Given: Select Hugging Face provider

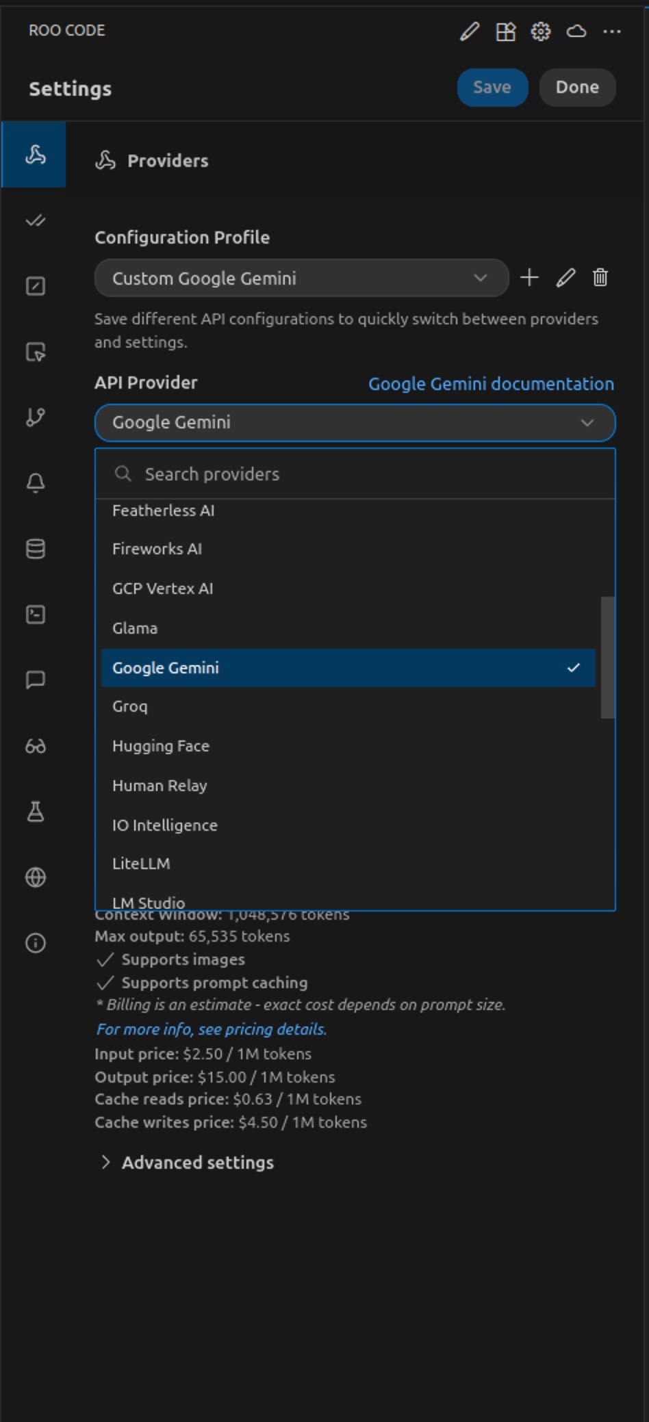Looking at the screenshot, I should coord(348,746).
